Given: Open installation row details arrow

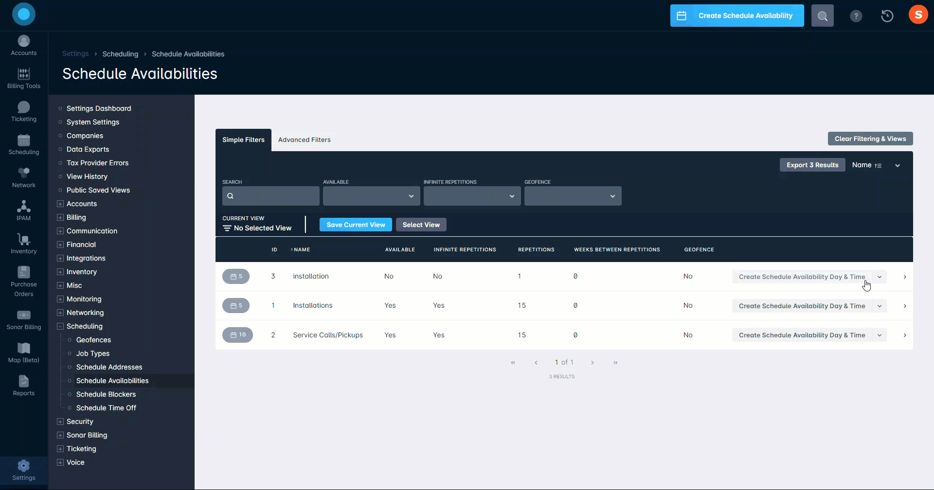Looking at the screenshot, I should click(x=905, y=277).
